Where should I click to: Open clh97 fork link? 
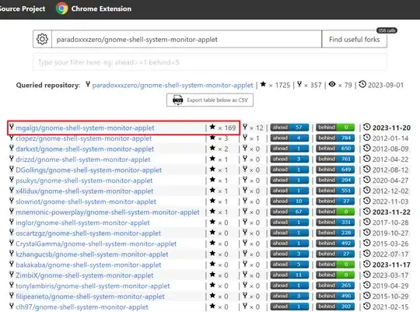coord(82,307)
